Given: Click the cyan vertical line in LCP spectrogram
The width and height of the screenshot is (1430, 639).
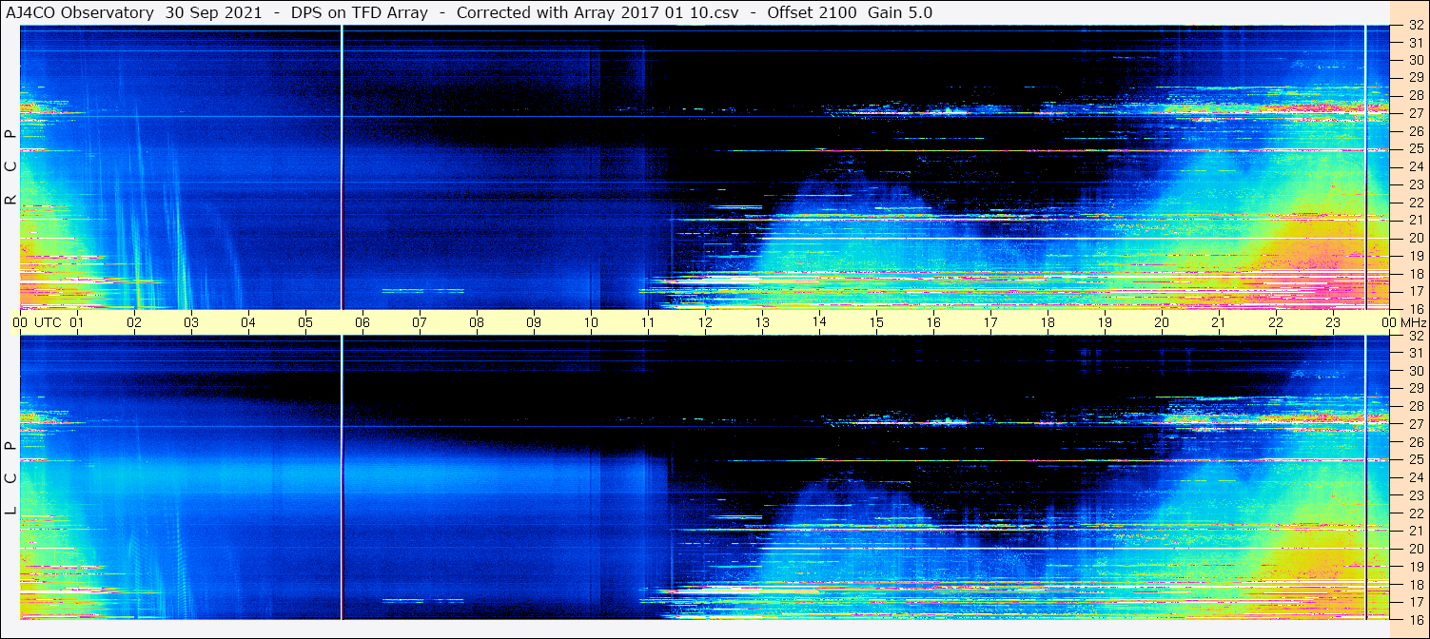Looking at the screenshot, I should (x=1365, y=475).
